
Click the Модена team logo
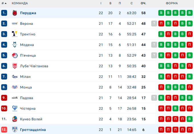click(x=15, y=45)
